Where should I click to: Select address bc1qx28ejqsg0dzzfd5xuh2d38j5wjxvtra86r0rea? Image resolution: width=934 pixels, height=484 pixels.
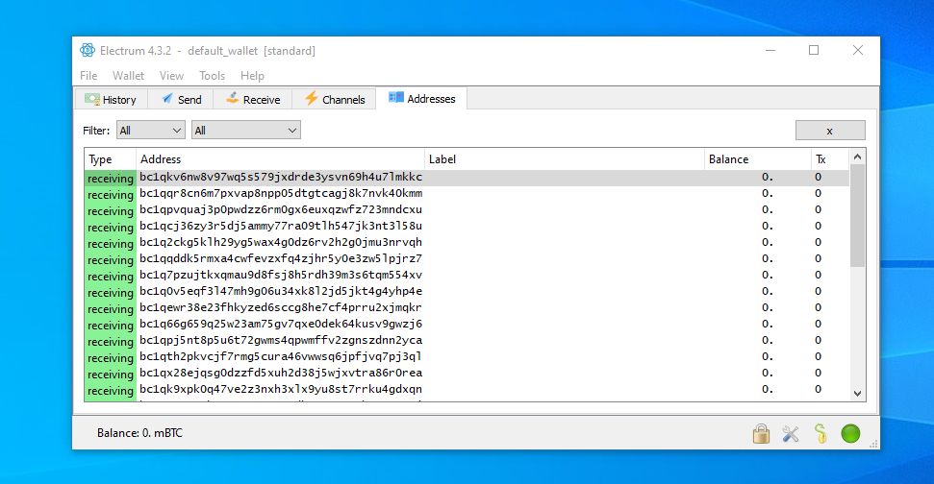(x=281, y=374)
